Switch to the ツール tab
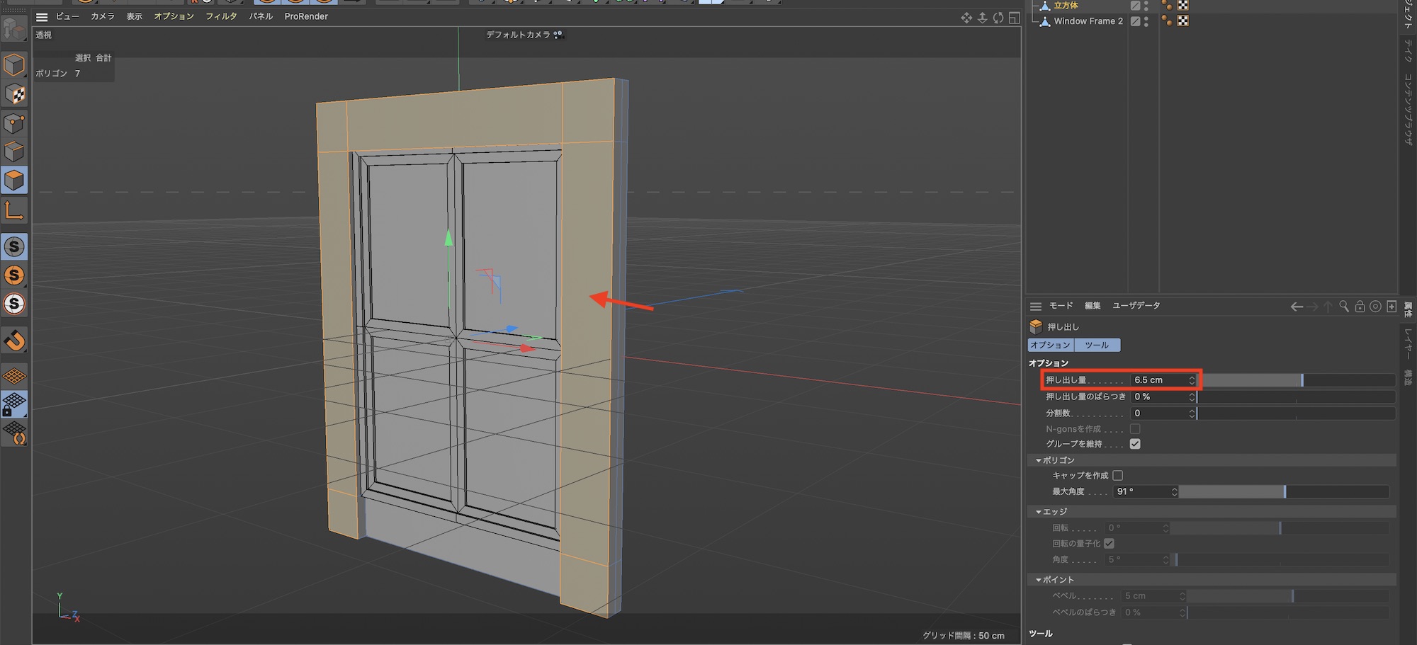This screenshot has width=1417, height=645. 1097,345
